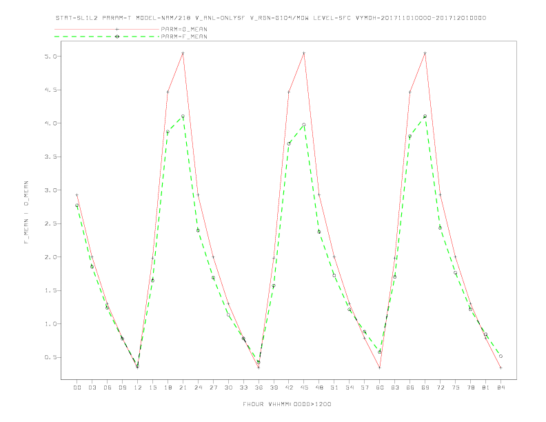Click the F_MEAN | O_MEAN y-axis title

click(x=26, y=212)
